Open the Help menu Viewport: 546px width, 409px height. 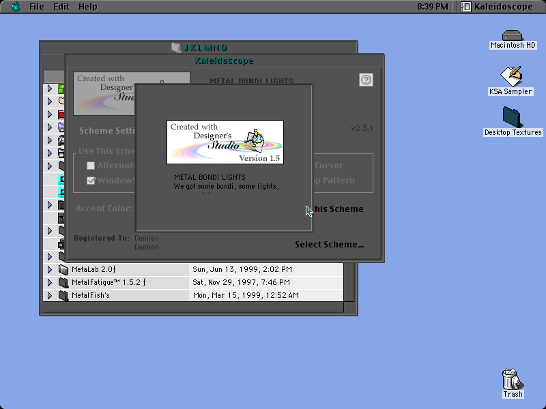pos(87,7)
